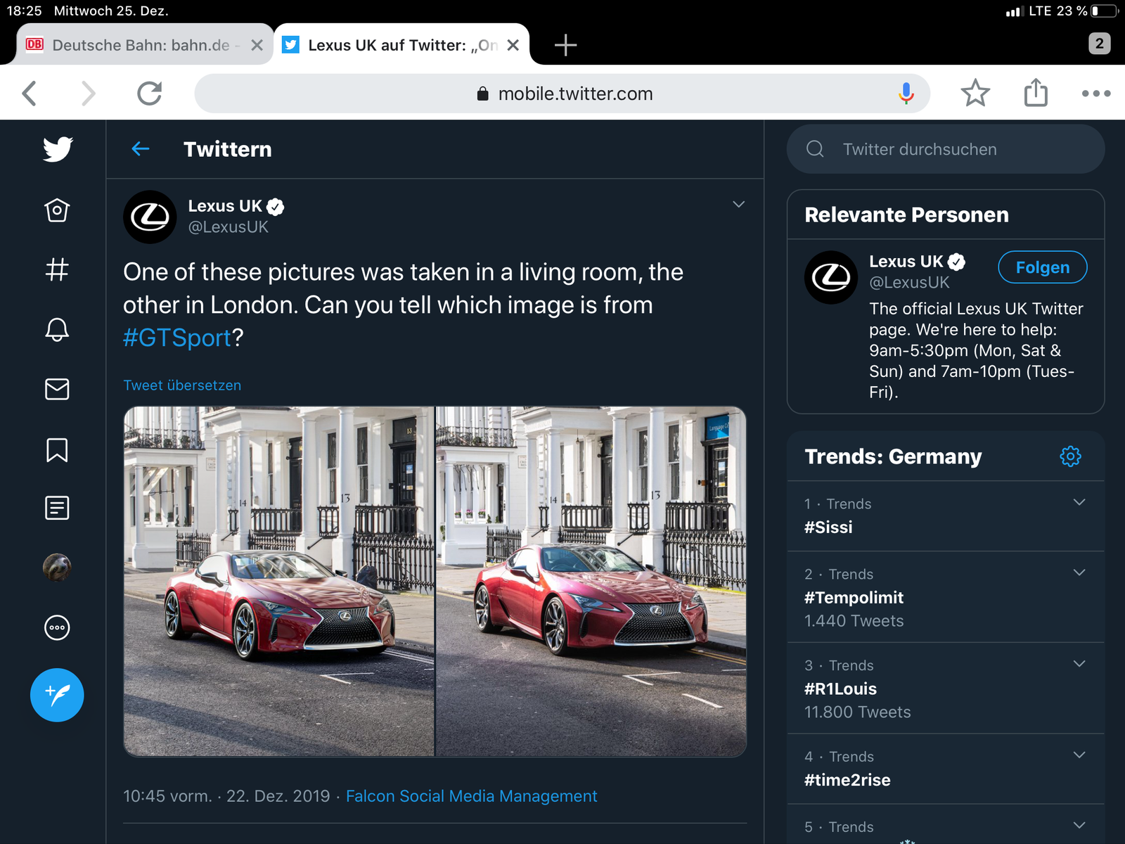
Task: Open the right Lexus car photo
Action: (x=591, y=582)
